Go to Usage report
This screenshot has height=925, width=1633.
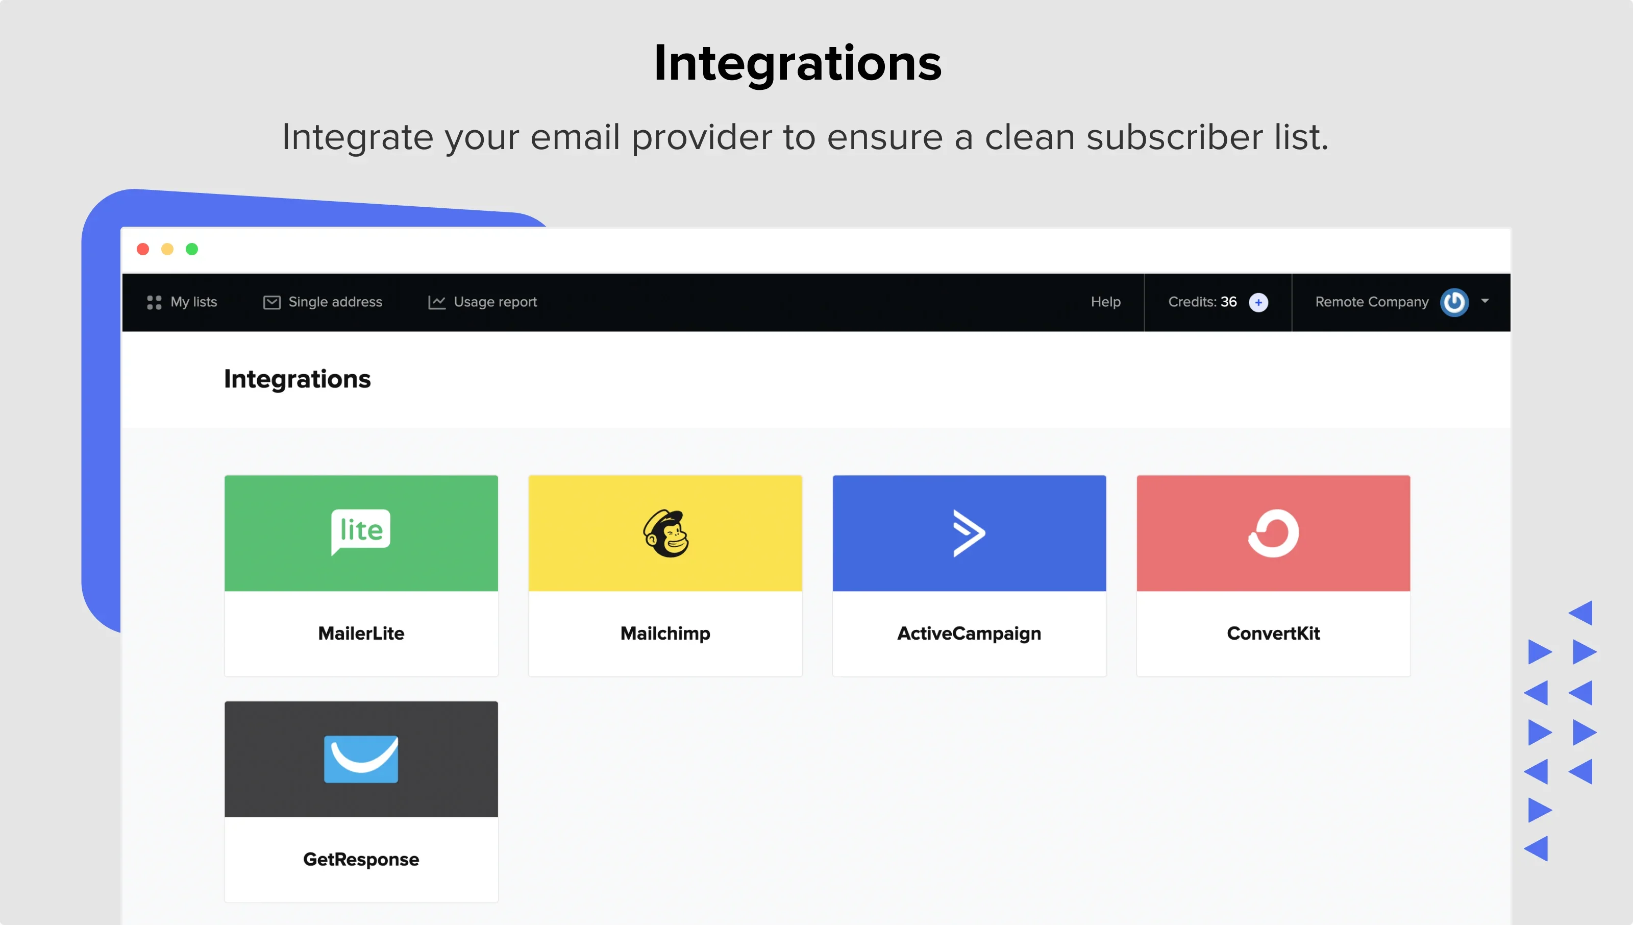coord(495,302)
